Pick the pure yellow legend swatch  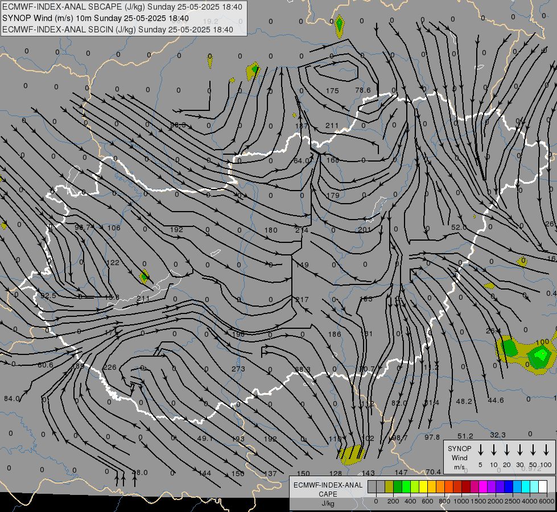click(x=423, y=487)
